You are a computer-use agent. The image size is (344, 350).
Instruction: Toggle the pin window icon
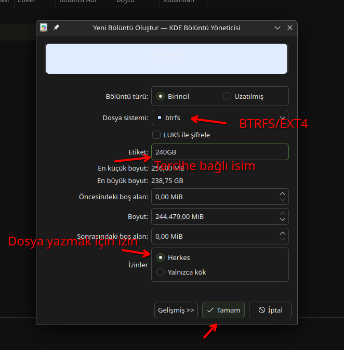[x=56, y=28]
